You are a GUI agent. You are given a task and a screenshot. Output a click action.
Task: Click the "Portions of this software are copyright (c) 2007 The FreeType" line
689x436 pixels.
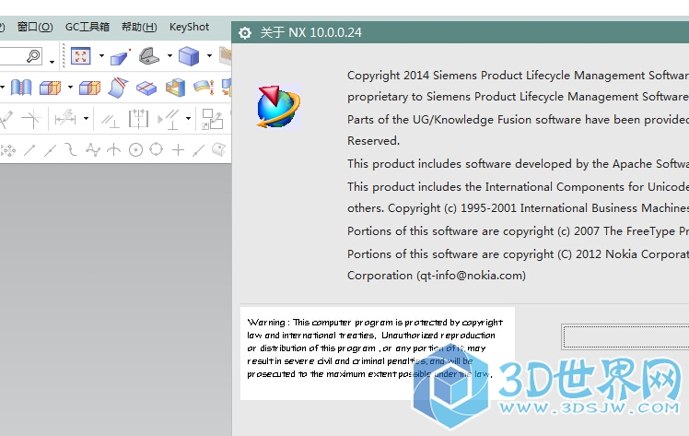(518, 231)
